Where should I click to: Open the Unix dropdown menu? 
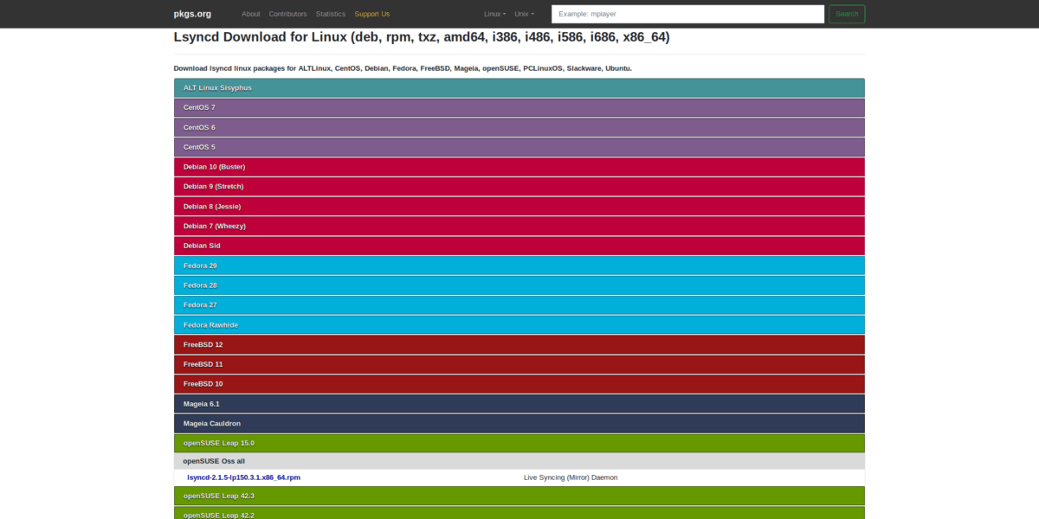click(524, 14)
